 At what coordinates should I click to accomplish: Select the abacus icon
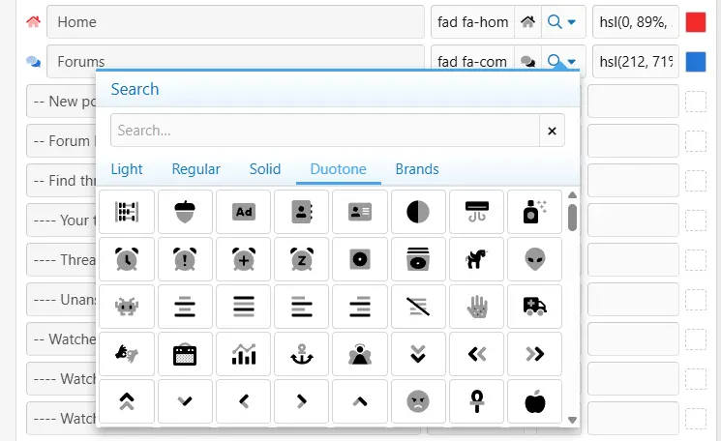pos(127,212)
